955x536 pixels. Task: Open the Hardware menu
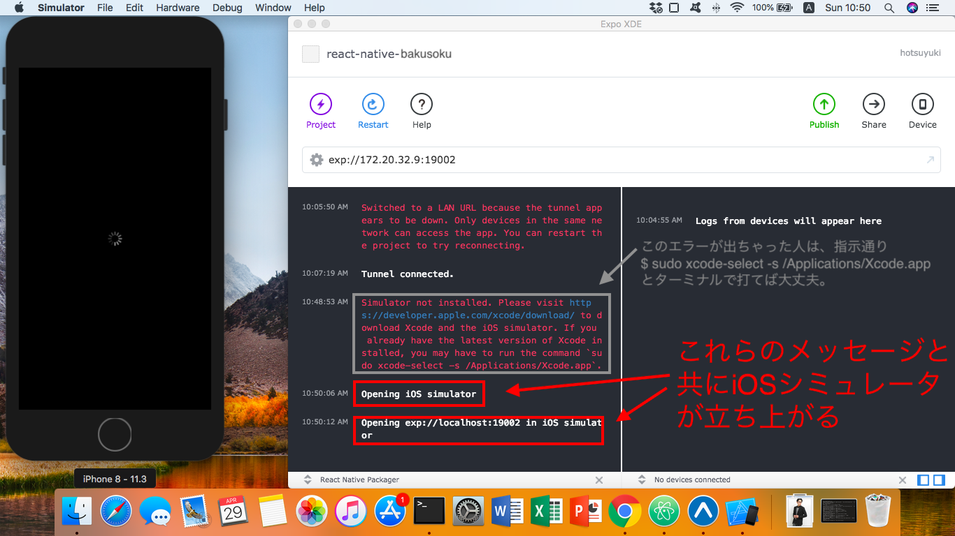(178, 8)
